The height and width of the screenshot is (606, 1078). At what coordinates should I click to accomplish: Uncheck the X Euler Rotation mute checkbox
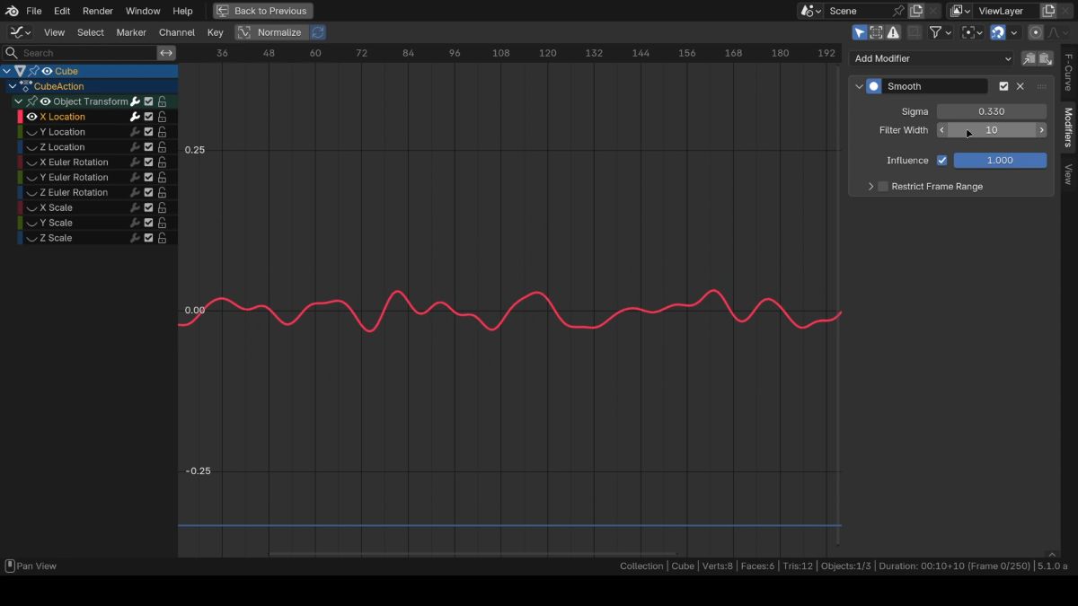[x=149, y=162]
